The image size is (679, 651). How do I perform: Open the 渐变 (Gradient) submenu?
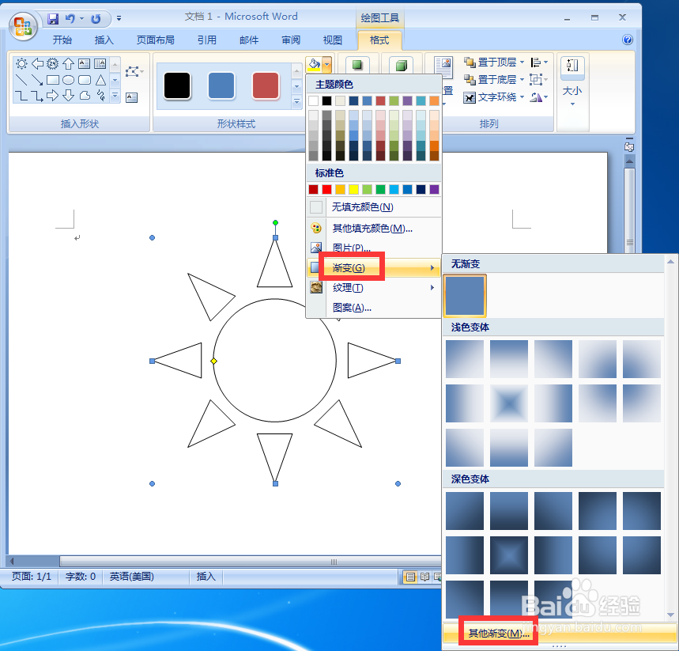click(374, 268)
